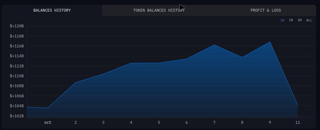The height and width of the screenshot is (130, 320).
Task: Open the Token Balances History tab
Action: tap(159, 10)
